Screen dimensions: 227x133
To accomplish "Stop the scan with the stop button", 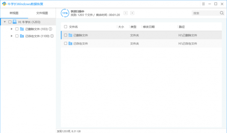I will point(132,13).
